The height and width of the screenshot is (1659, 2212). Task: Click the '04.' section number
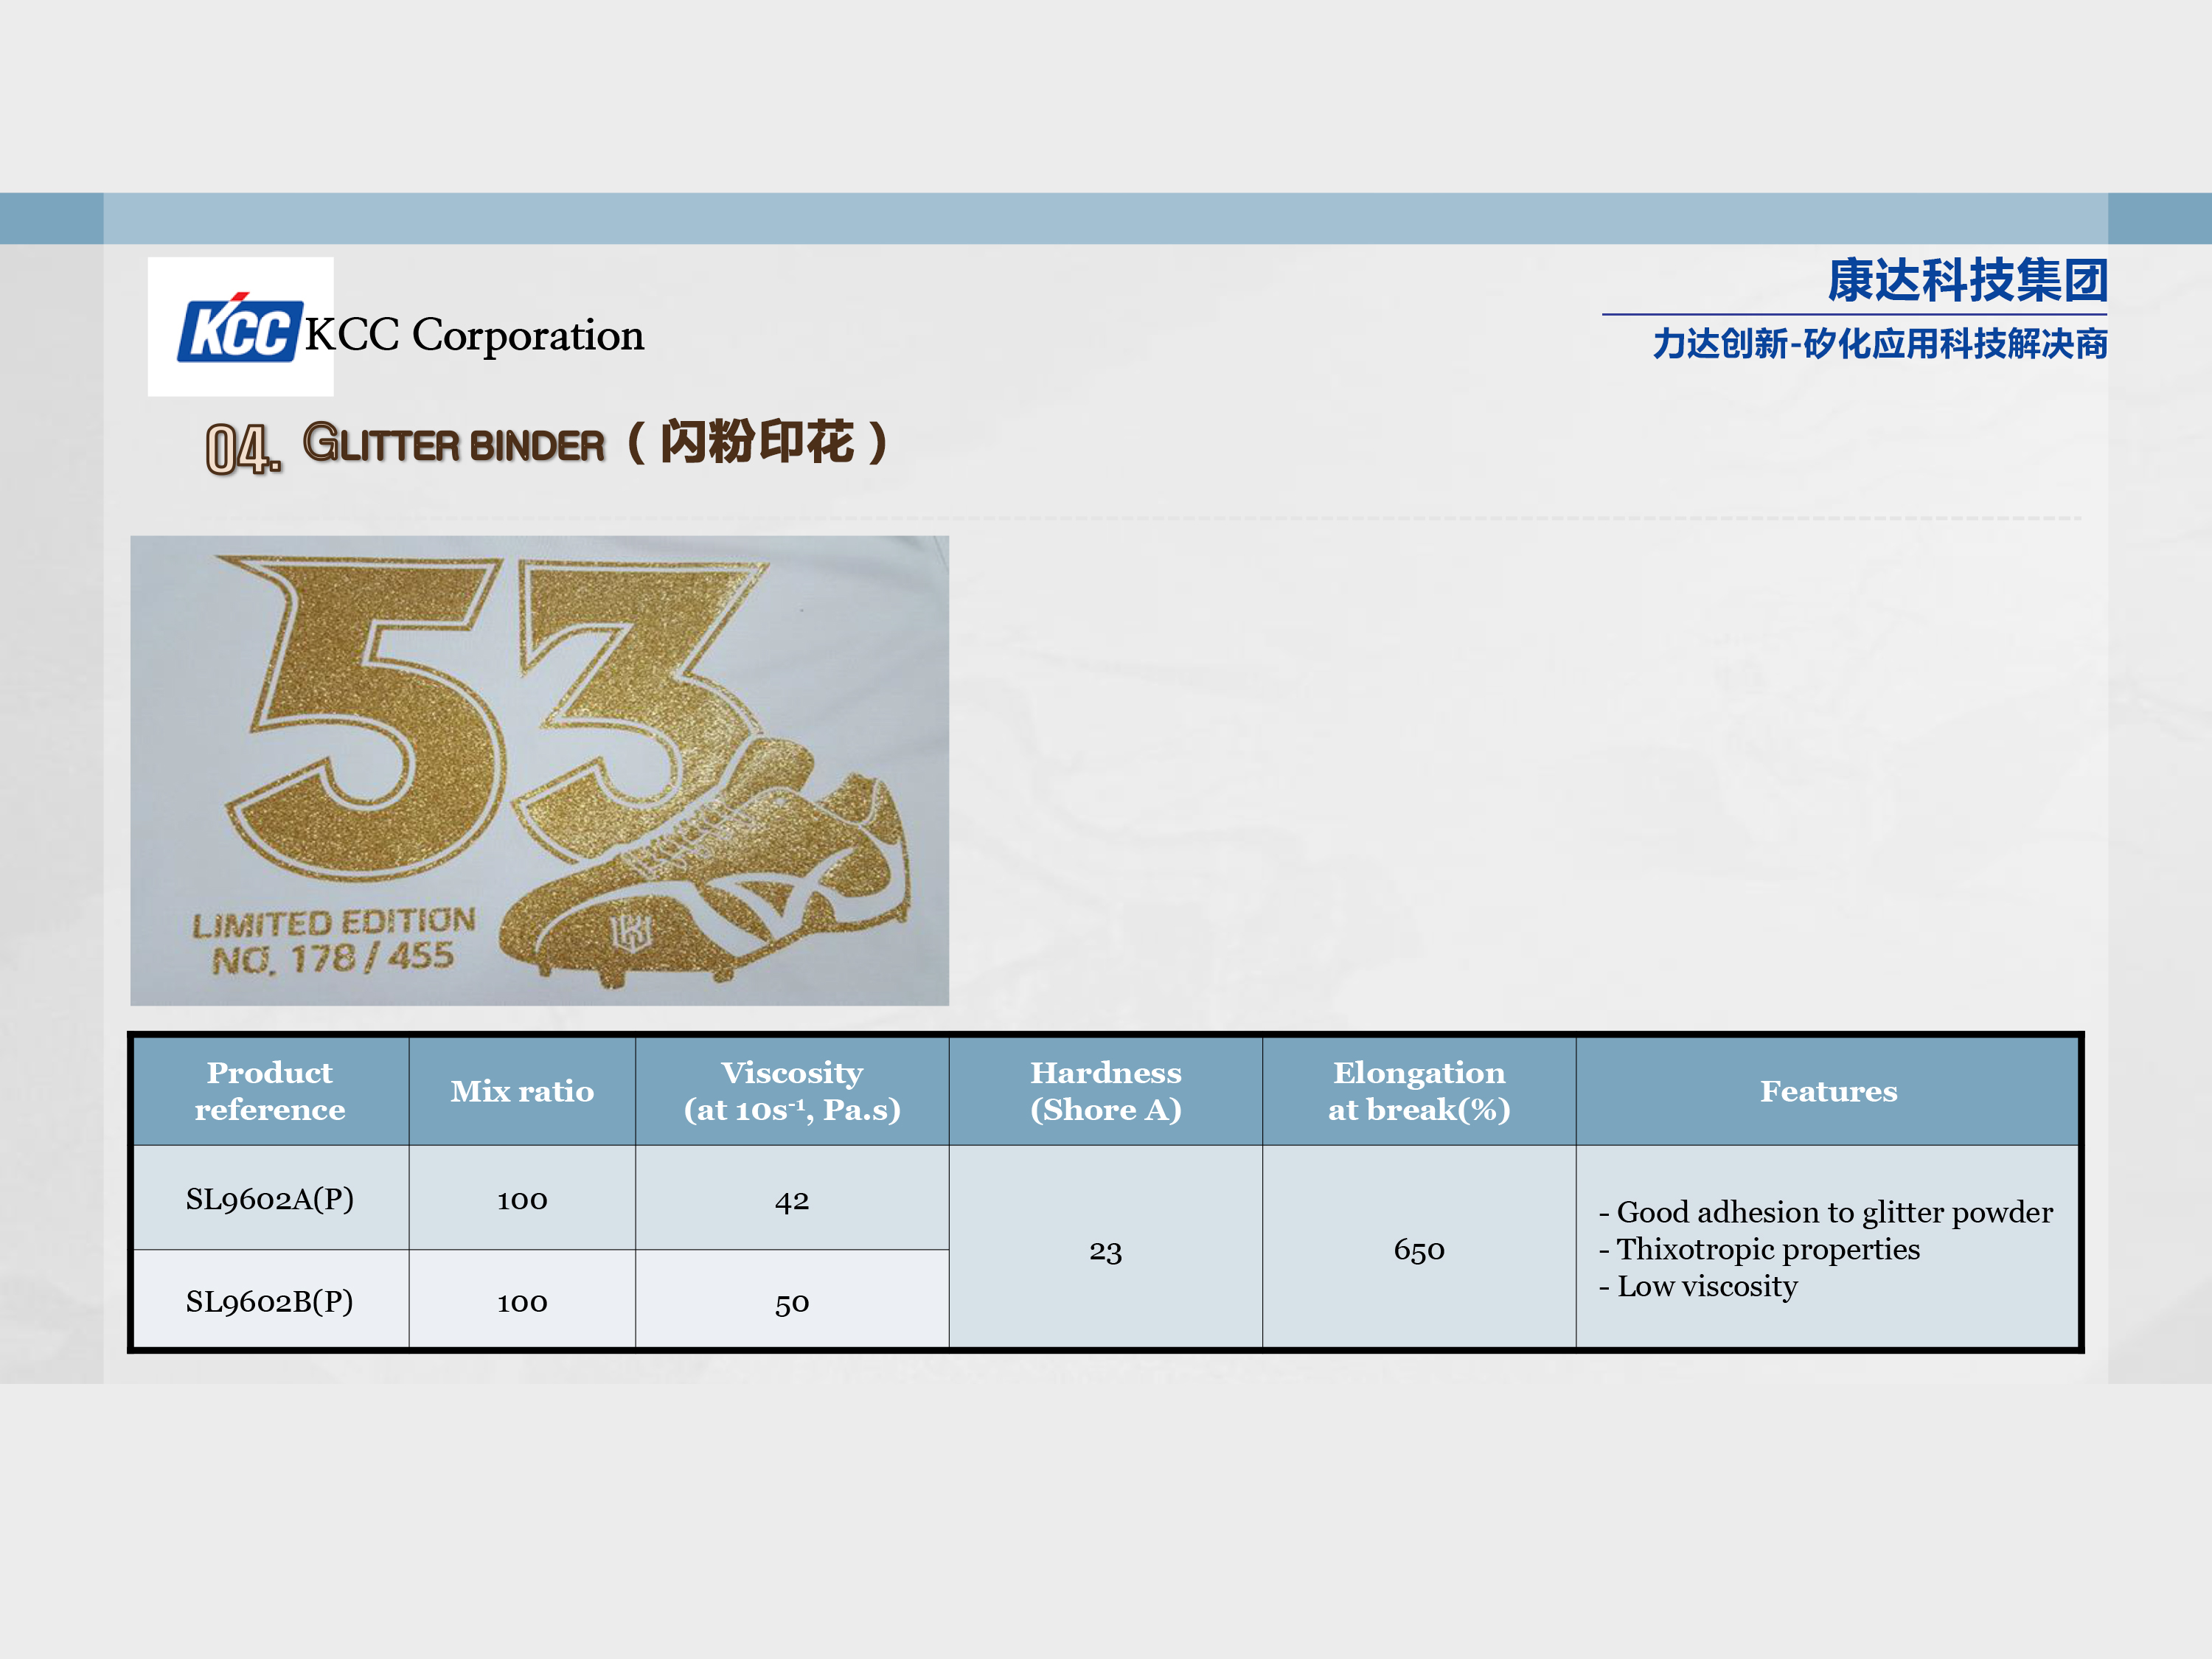coord(243,448)
